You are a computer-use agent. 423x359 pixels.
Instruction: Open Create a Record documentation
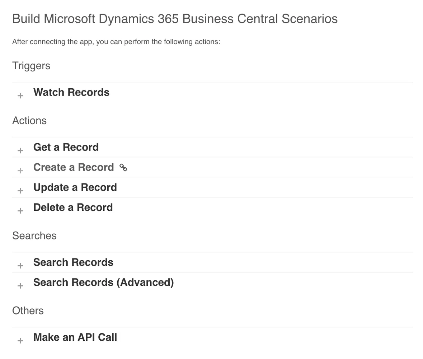[73, 167]
